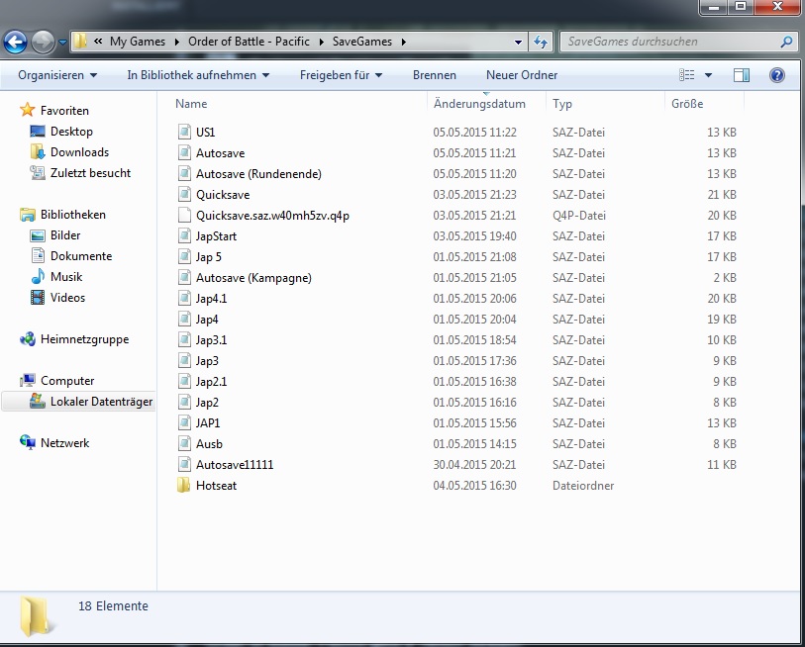Click the Downloads favorite icon
The image size is (805, 647).
(x=38, y=152)
